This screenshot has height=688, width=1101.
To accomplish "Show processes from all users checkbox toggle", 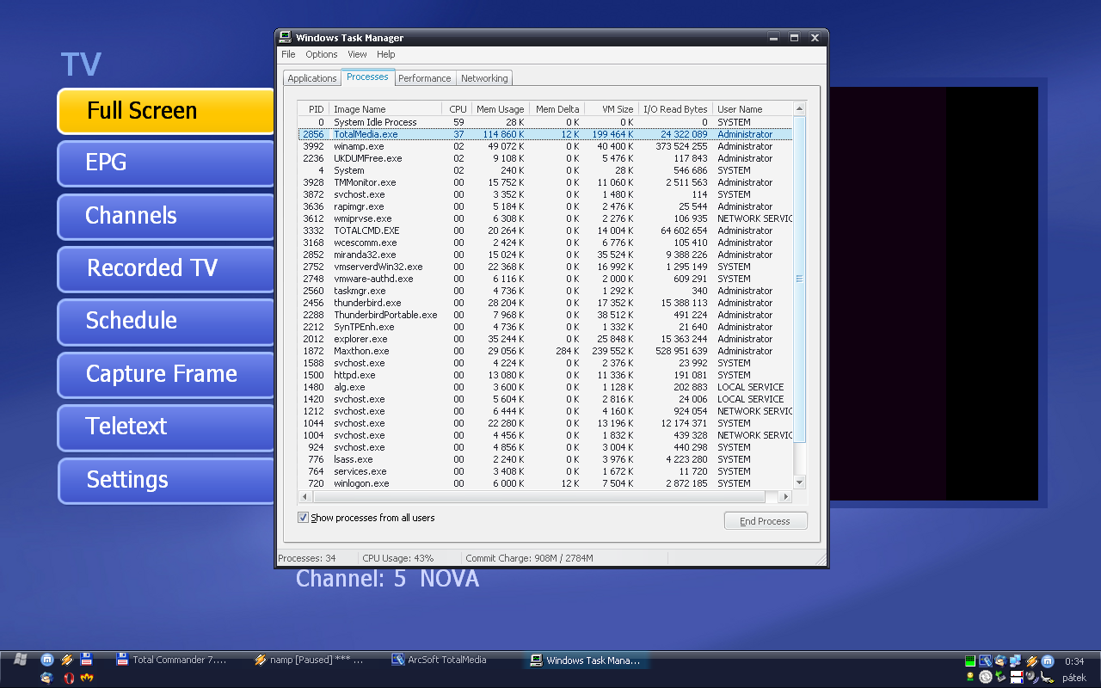I will (x=303, y=518).
